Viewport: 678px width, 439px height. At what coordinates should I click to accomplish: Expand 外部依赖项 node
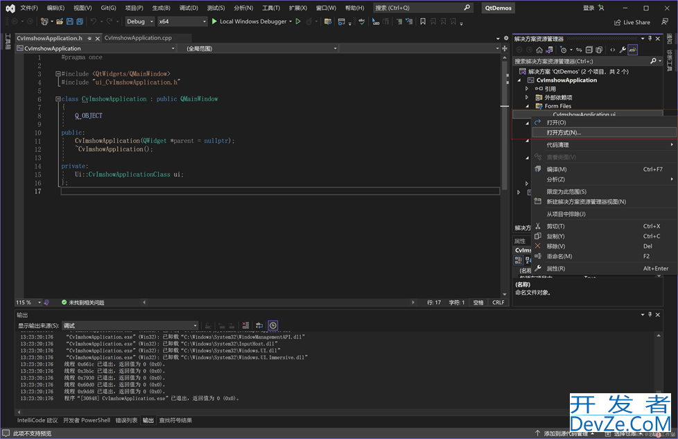point(527,97)
